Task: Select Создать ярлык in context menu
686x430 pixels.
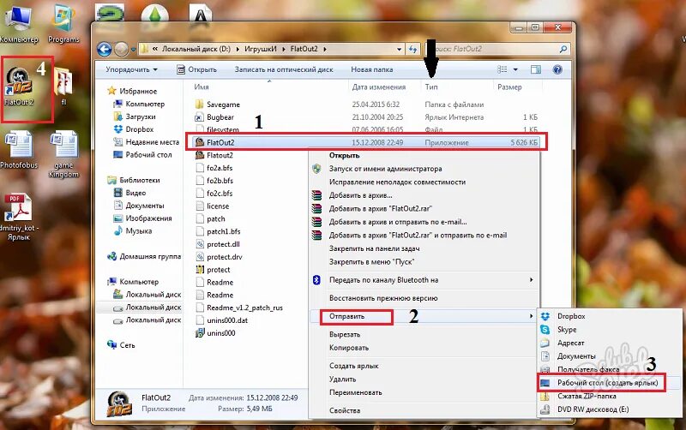Action: click(x=353, y=367)
